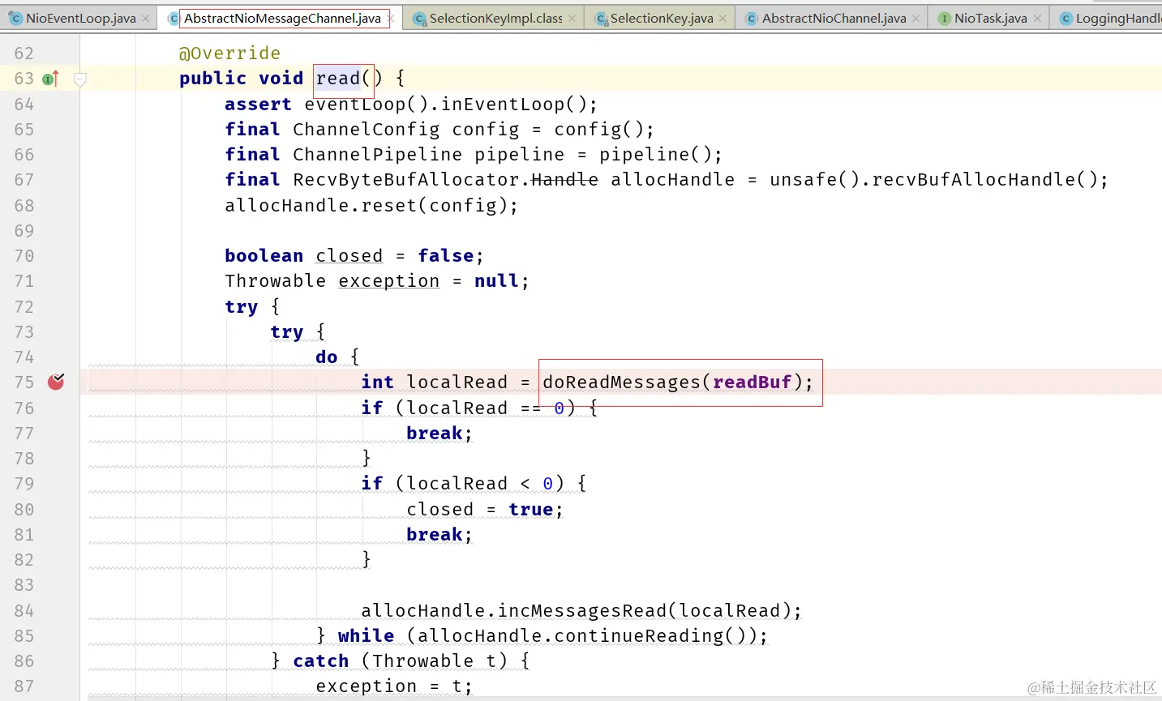Viewport: 1162px width, 701px height.
Task: Click the NioTask.java interface icon
Action: 944,18
